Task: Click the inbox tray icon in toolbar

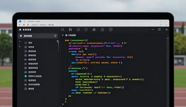Action: (94, 29)
